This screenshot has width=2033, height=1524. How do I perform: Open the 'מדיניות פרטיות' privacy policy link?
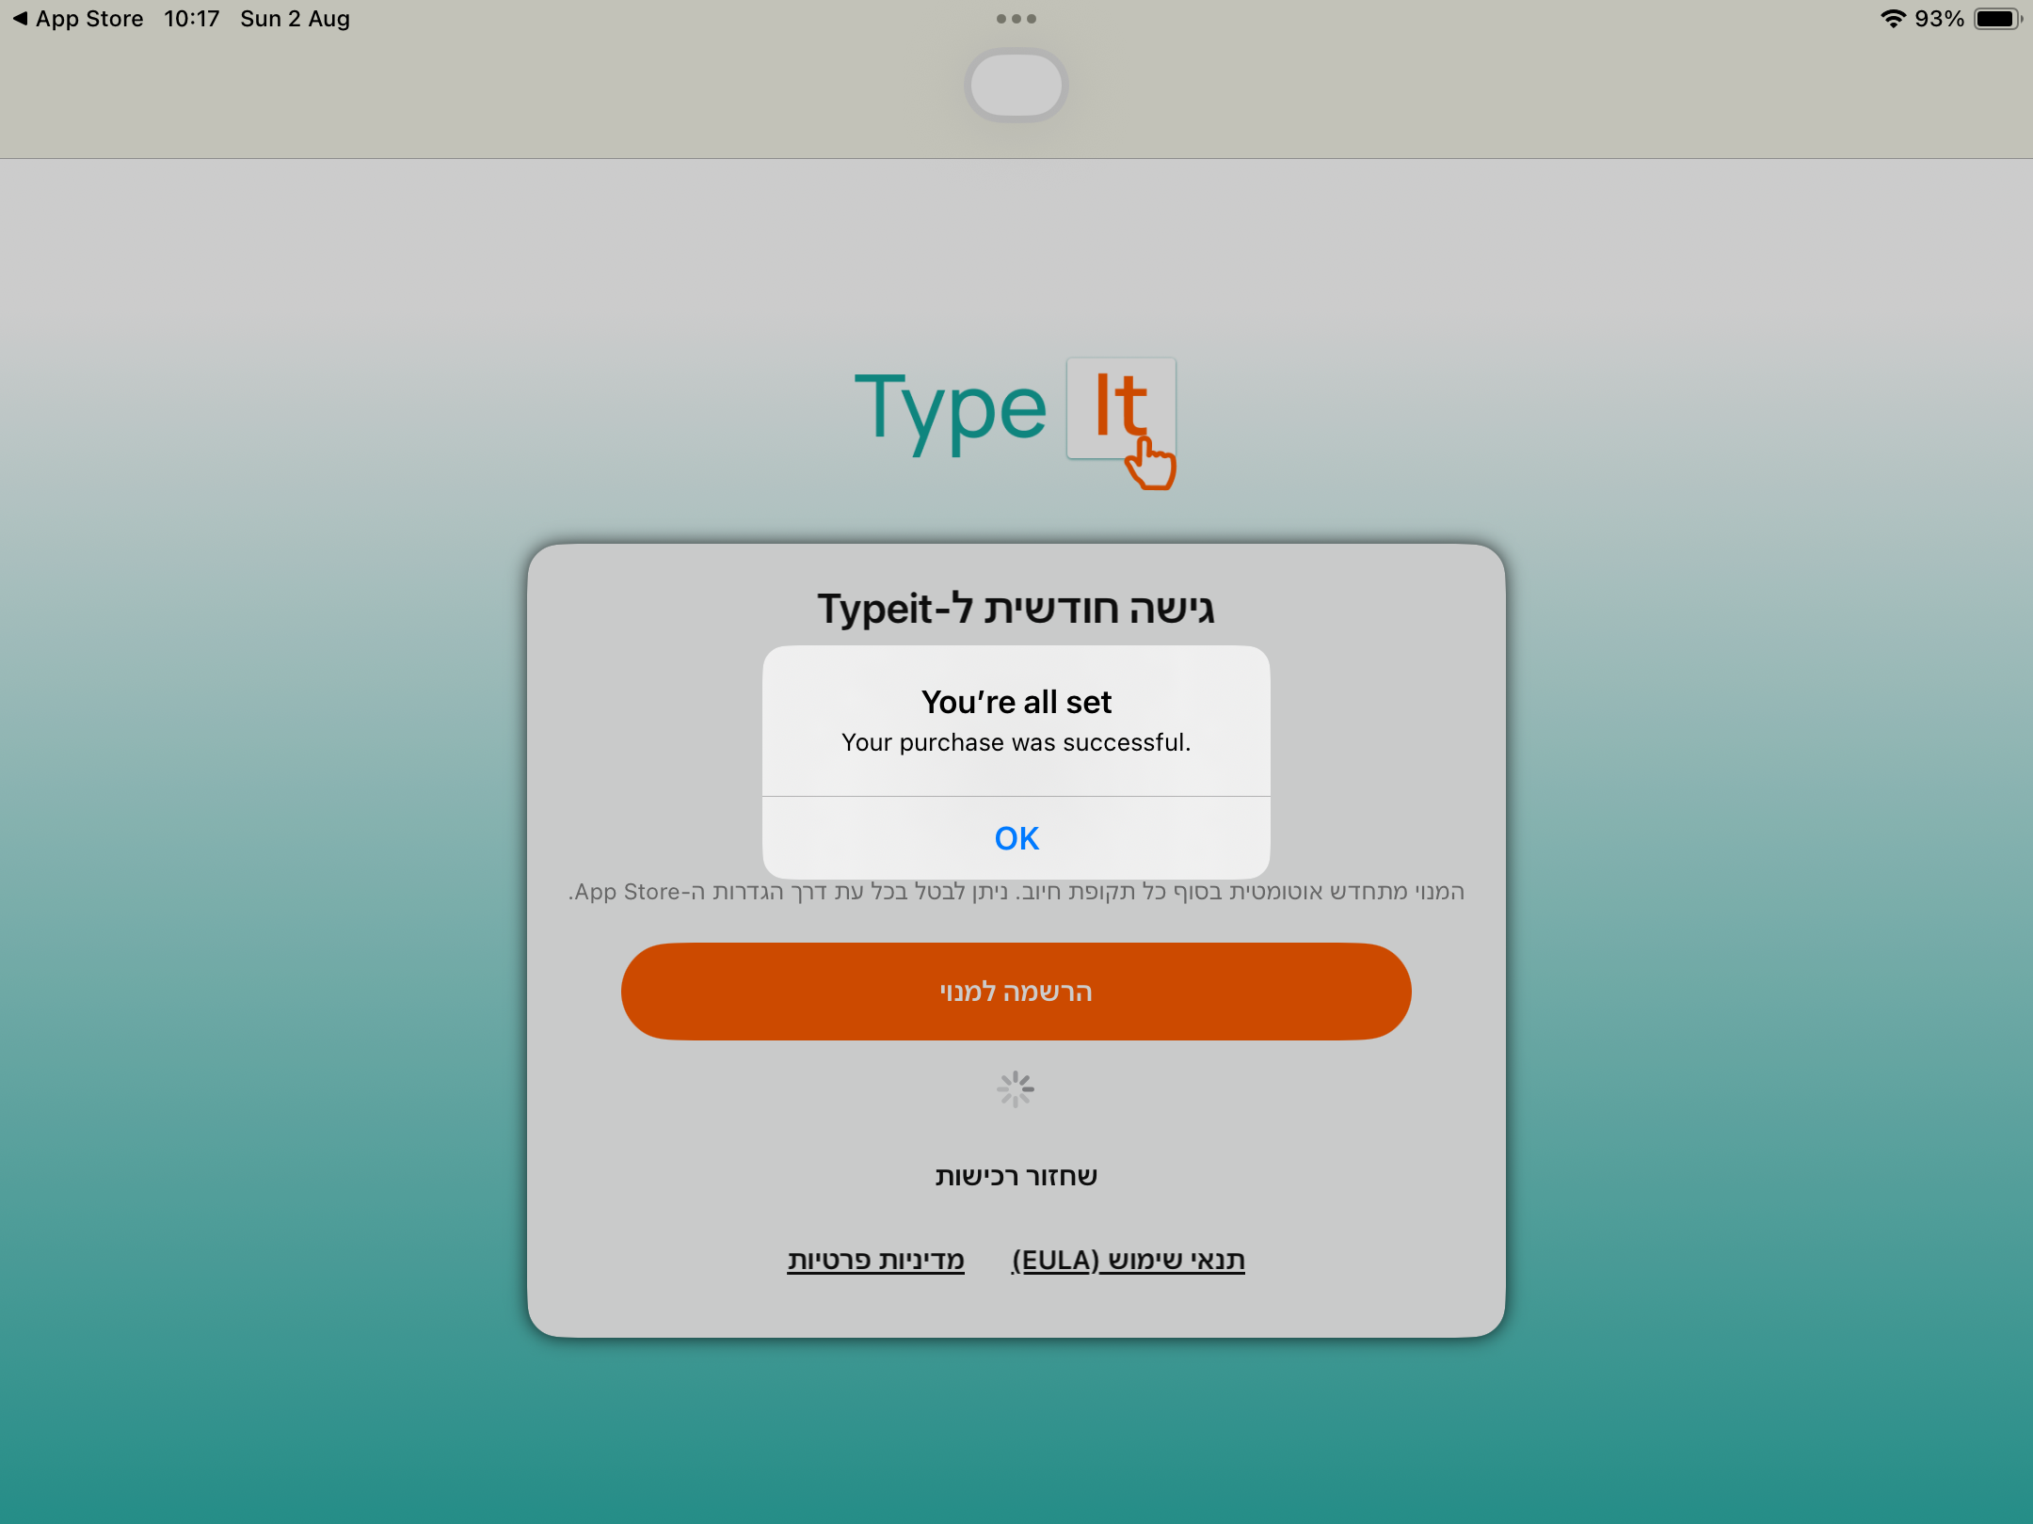click(876, 1260)
